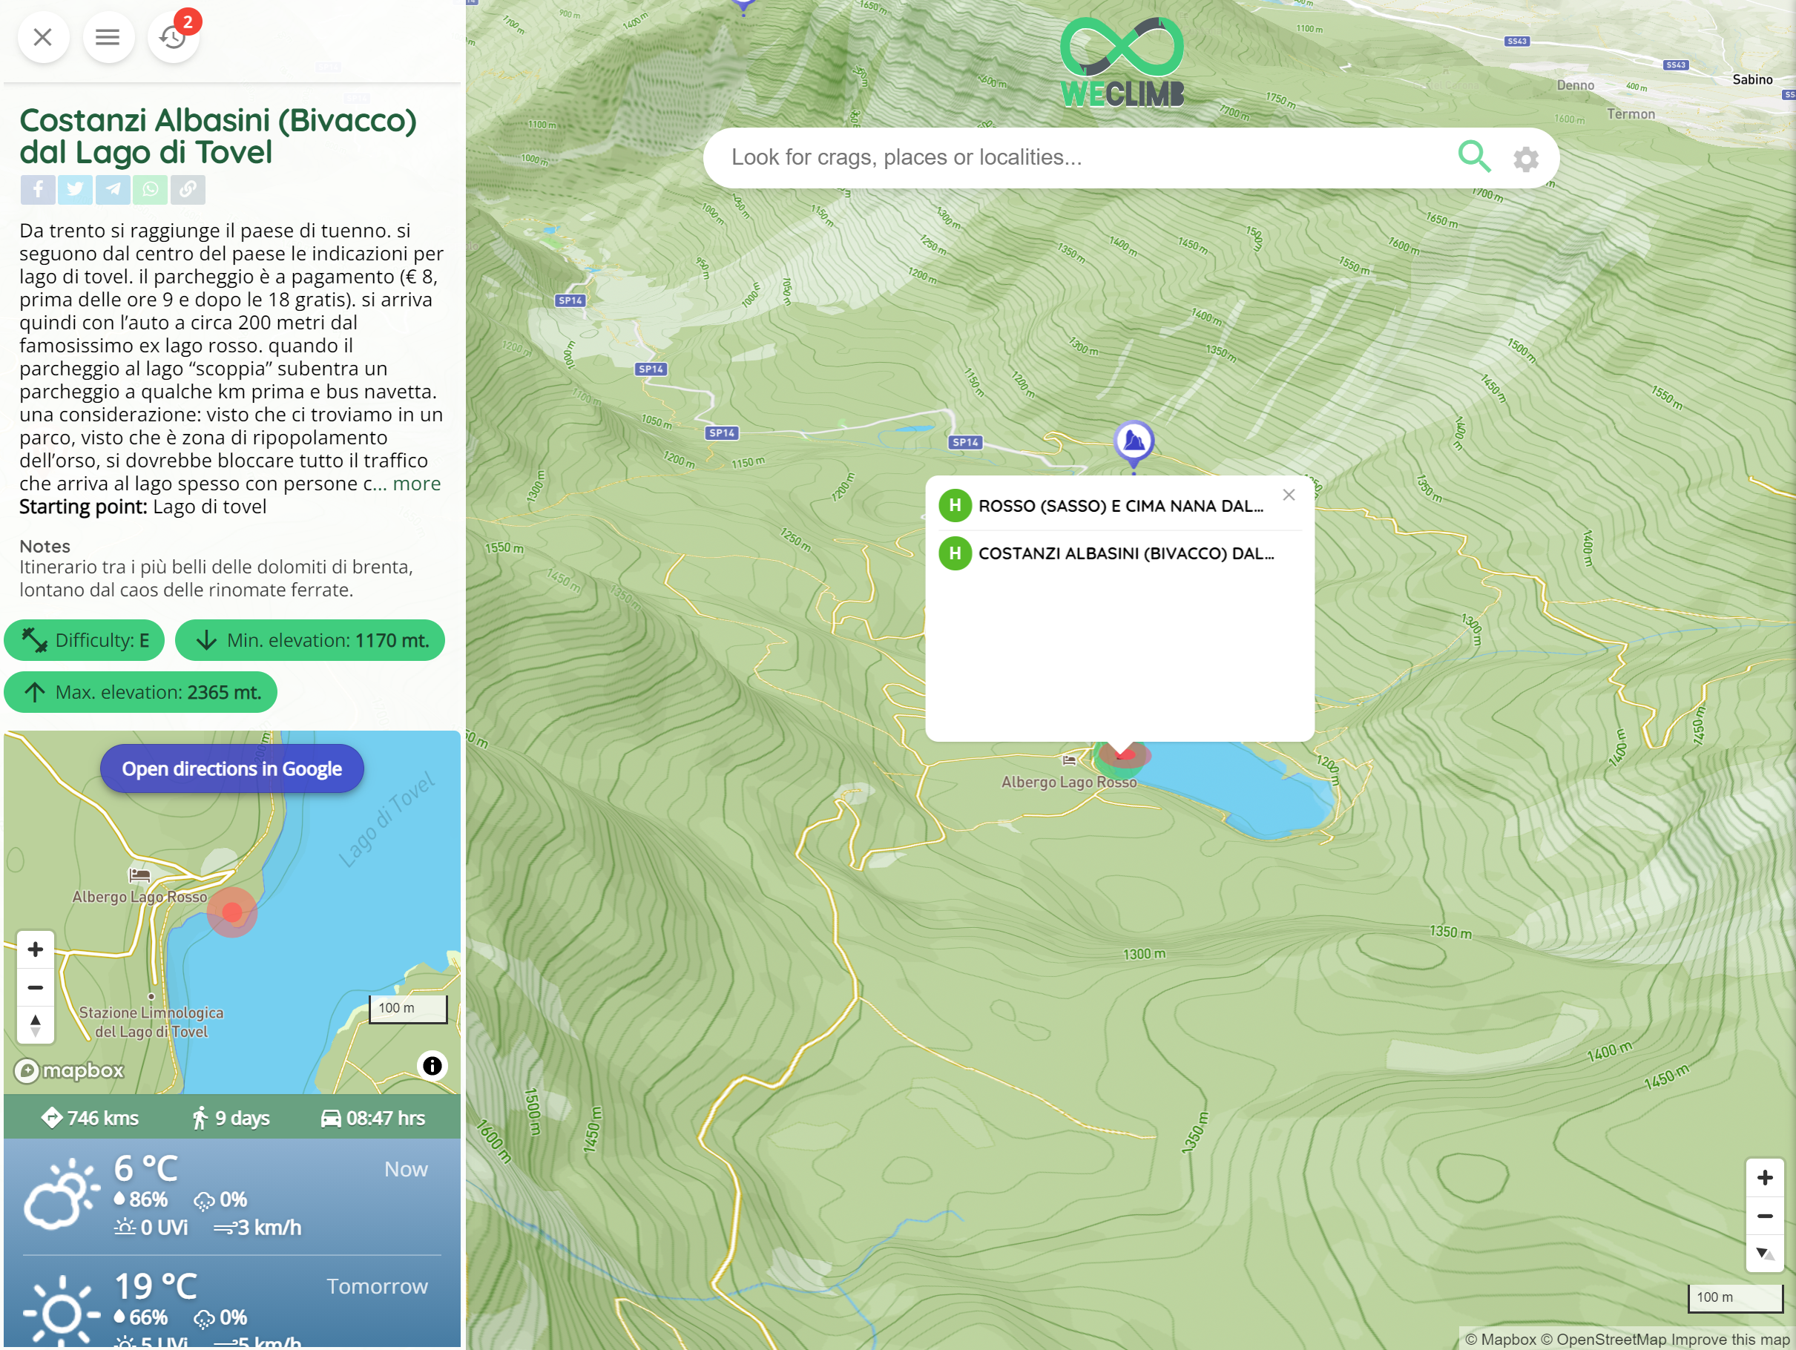Image resolution: width=1796 pixels, height=1350 pixels.
Task: Toggle mini map attribution info icon
Action: tap(432, 1065)
